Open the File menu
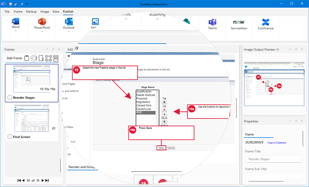Image resolution: width=309 pixels, height=187 pixels. [7, 12]
